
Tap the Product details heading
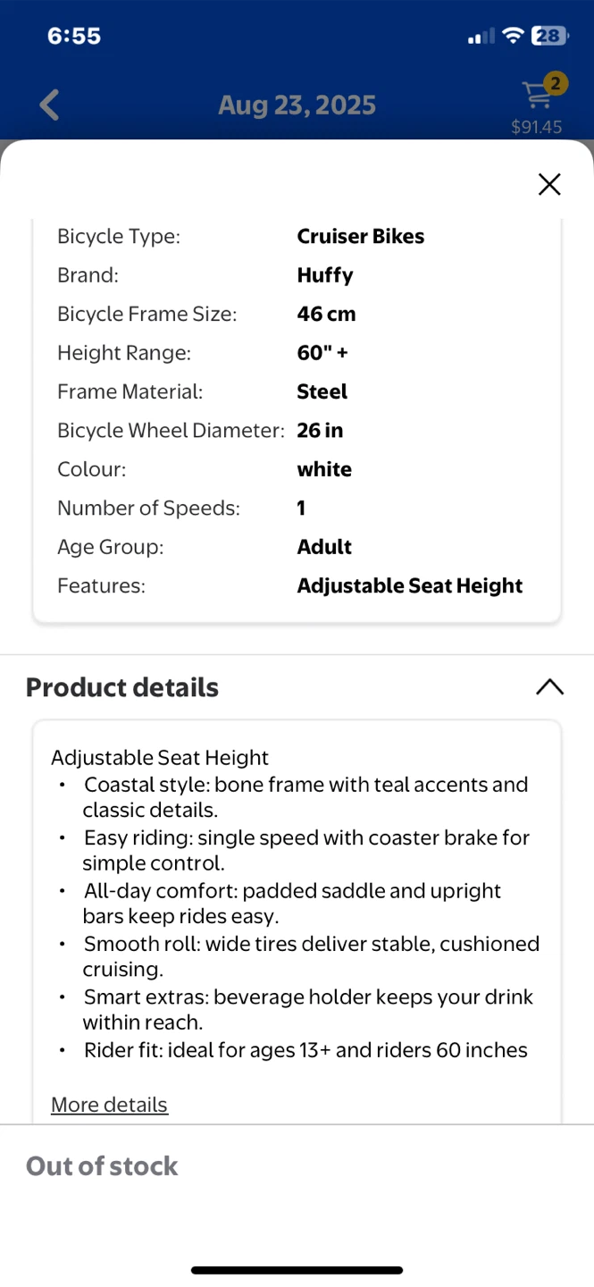[x=122, y=687]
